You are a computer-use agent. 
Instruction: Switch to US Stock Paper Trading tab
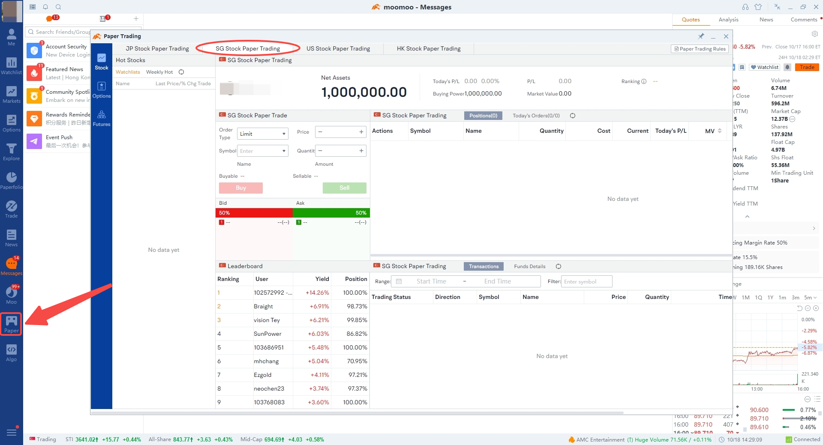coord(338,49)
